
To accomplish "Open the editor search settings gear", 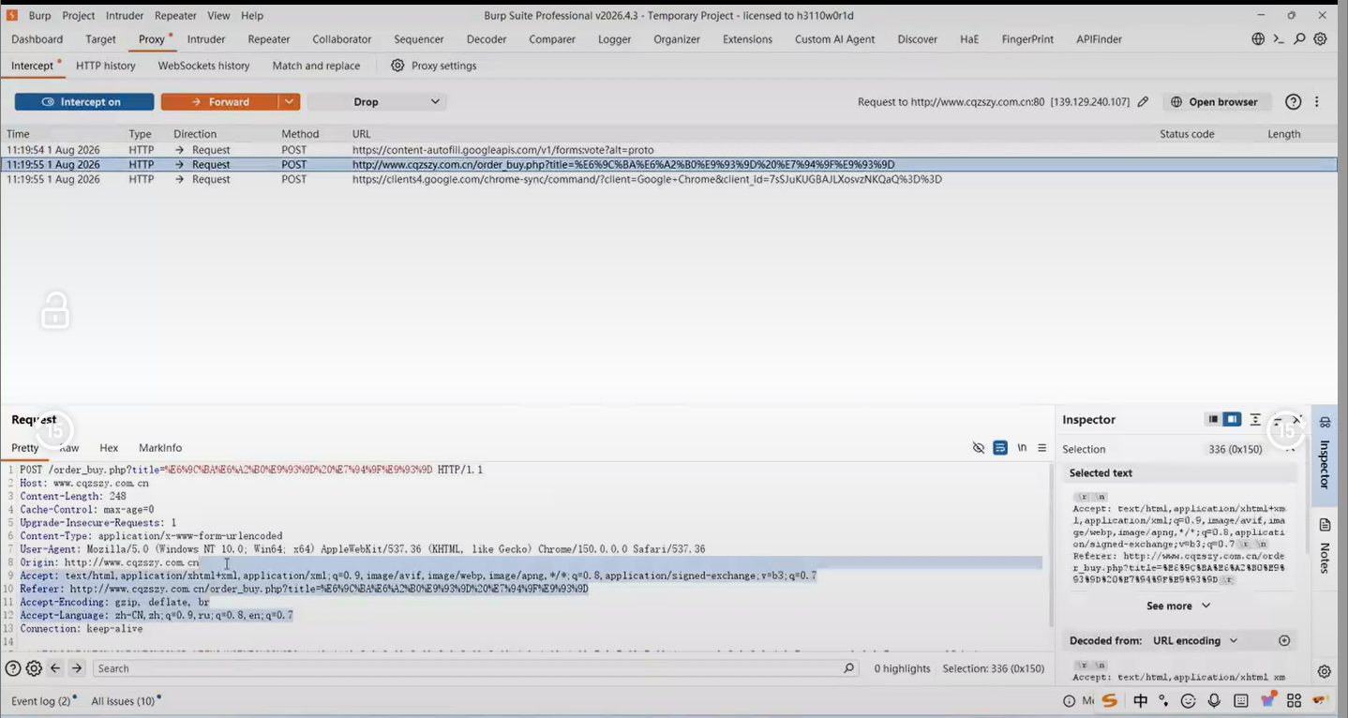I will click(x=34, y=668).
